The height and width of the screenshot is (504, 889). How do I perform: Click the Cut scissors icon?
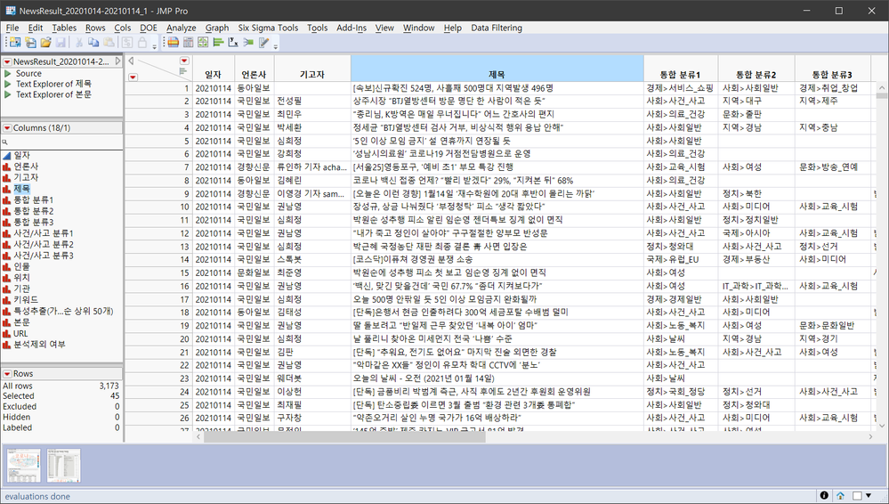point(79,43)
